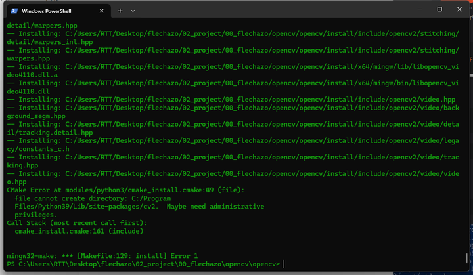
Task: Click the installing line ending in 'mingw/bin/libopencv_vi'
Action: tap(233, 83)
